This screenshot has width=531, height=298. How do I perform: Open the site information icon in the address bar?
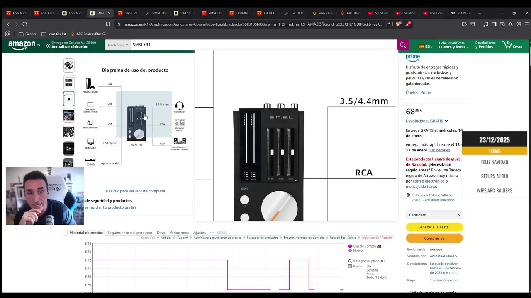pos(119,24)
